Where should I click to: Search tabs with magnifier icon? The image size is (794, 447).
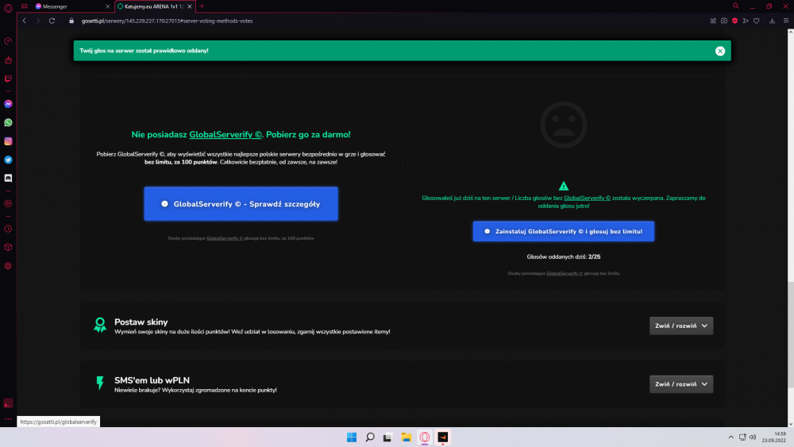(x=736, y=6)
